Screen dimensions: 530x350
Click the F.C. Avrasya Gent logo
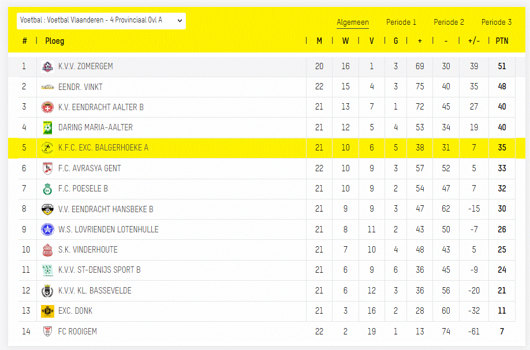coord(47,168)
